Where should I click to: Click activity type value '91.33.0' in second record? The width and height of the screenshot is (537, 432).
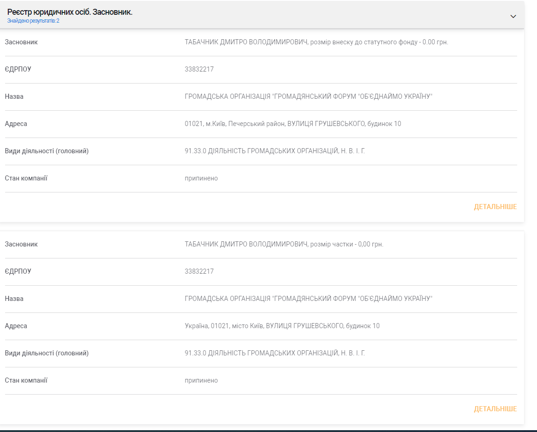pyautogui.click(x=274, y=353)
